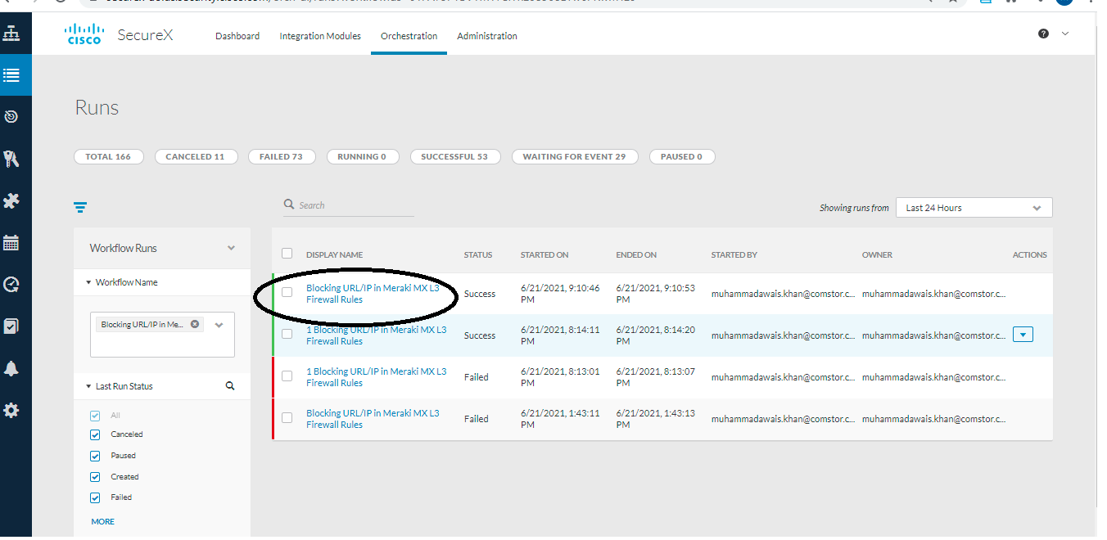Open the settings gear icon in sidebar

click(x=11, y=411)
